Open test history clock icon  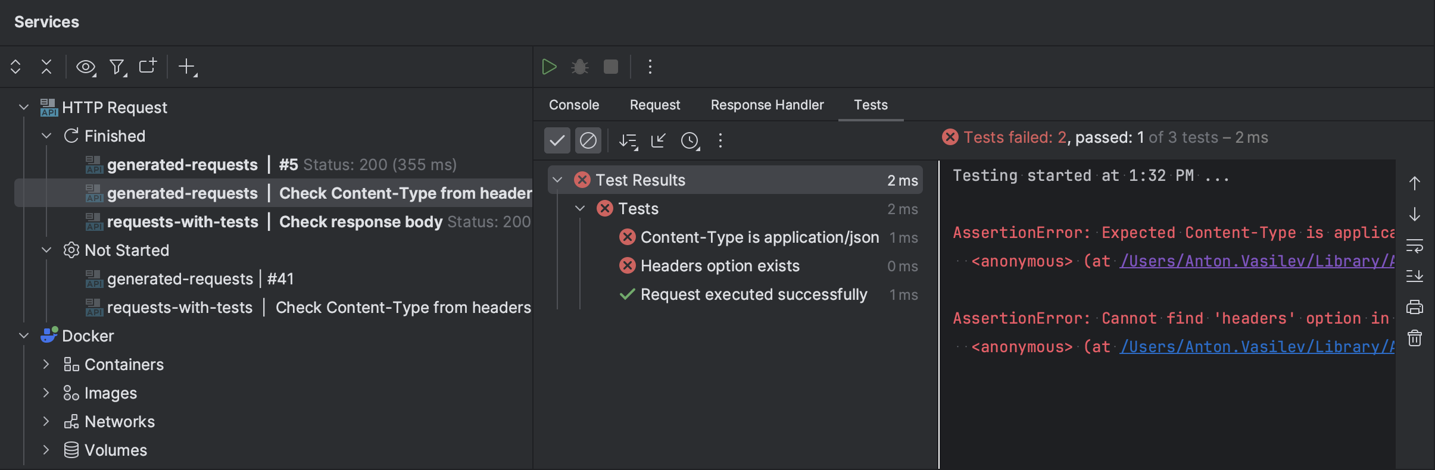pos(690,140)
